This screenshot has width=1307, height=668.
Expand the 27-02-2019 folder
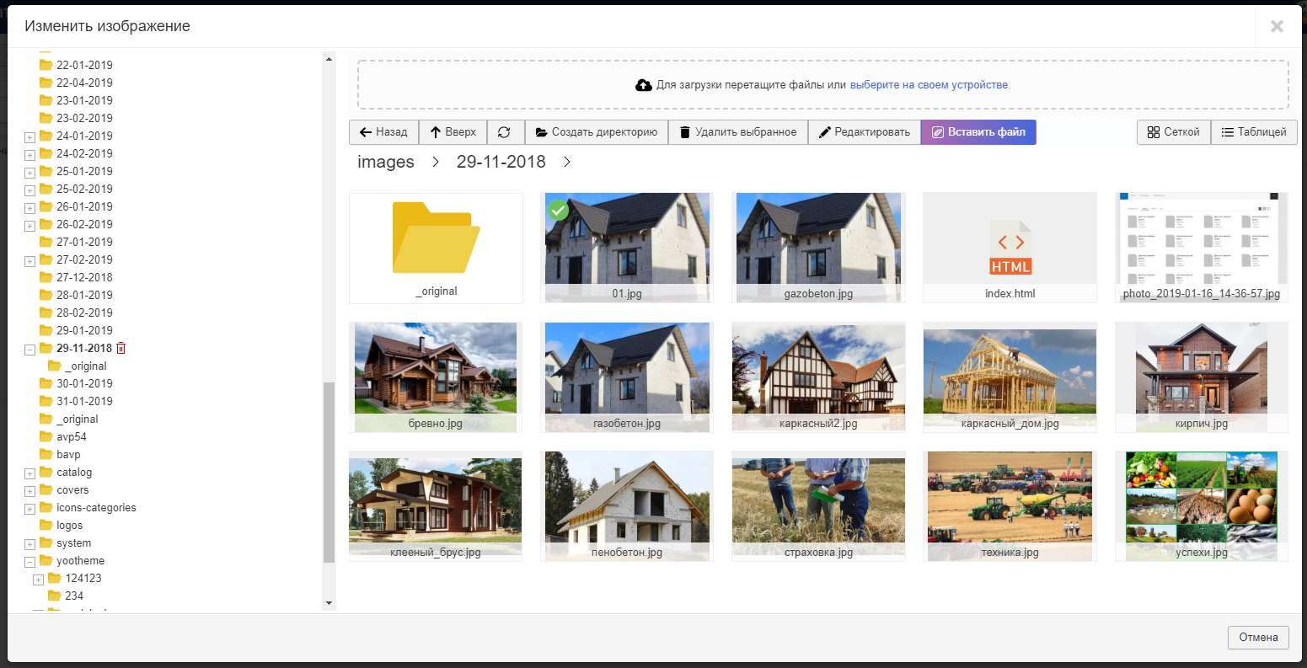pyautogui.click(x=29, y=260)
